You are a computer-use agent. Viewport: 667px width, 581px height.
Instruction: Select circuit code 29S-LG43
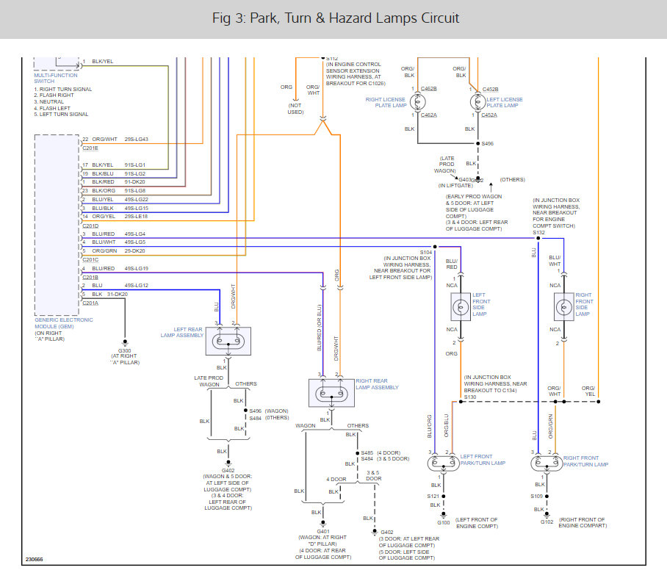[136, 140]
